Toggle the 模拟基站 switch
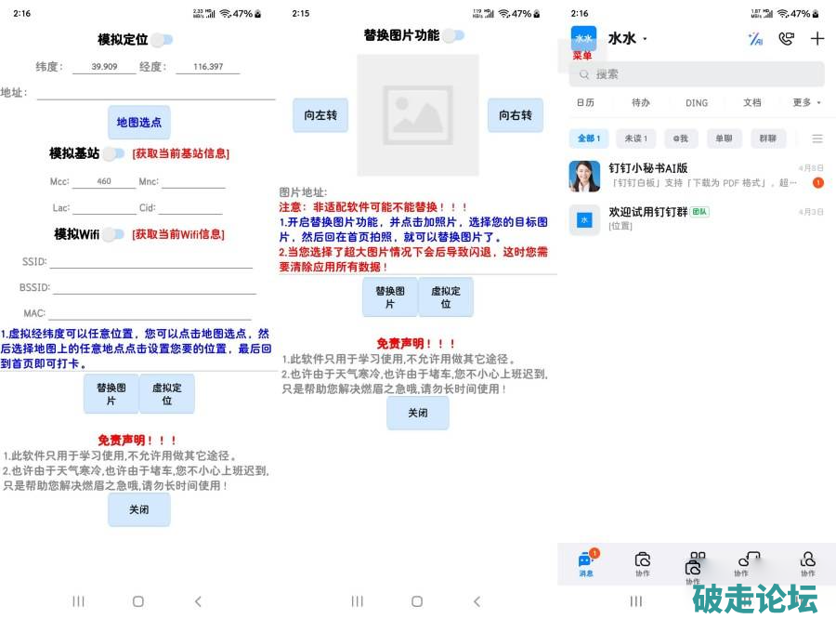The width and height of the screenshot is (836, 619). [113, 153]
